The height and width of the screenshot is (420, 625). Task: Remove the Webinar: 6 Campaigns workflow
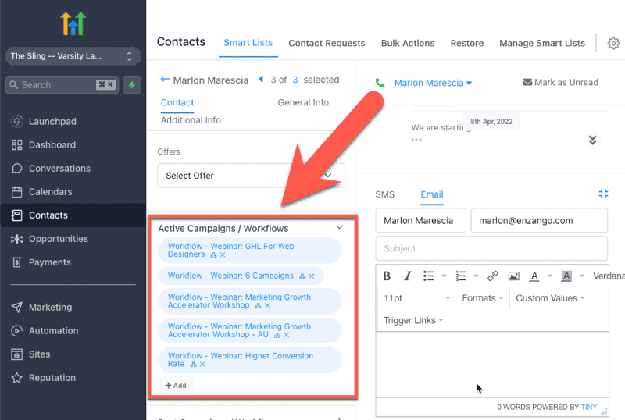click(312, 276)
